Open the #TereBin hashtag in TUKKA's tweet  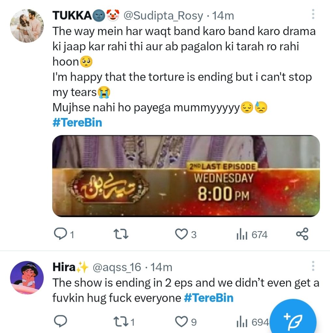tap(78, 122)
